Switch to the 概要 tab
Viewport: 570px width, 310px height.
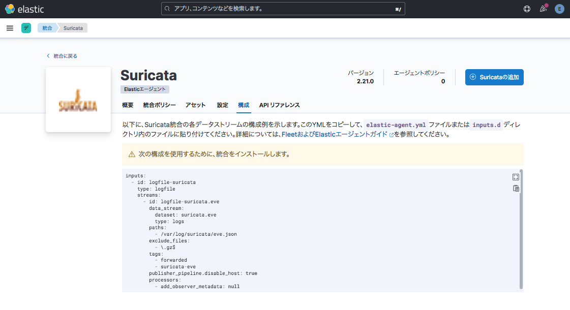128,105
